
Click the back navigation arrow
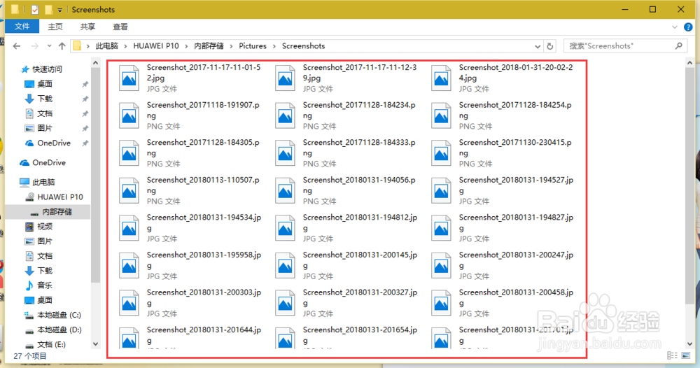click(17, 46)
